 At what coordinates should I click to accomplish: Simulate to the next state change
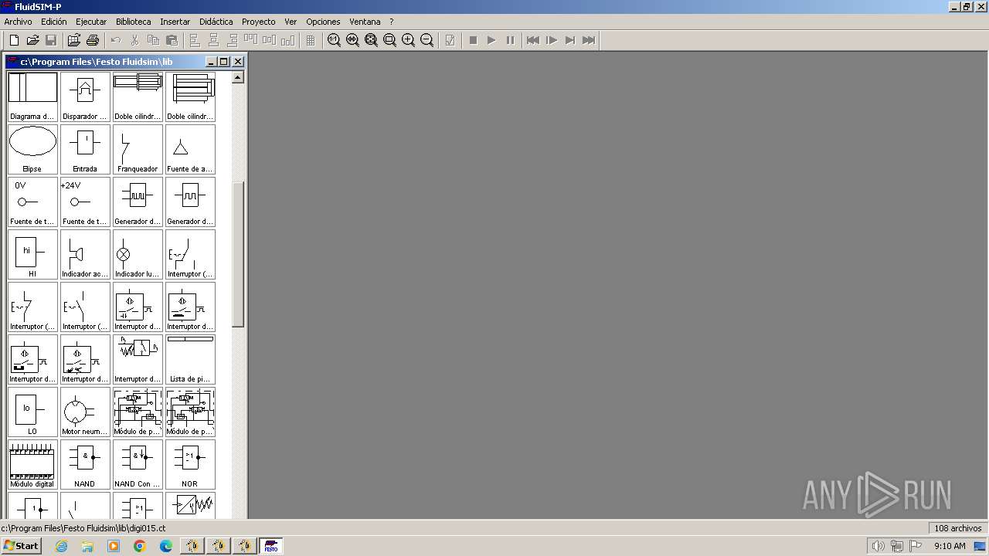570,40
